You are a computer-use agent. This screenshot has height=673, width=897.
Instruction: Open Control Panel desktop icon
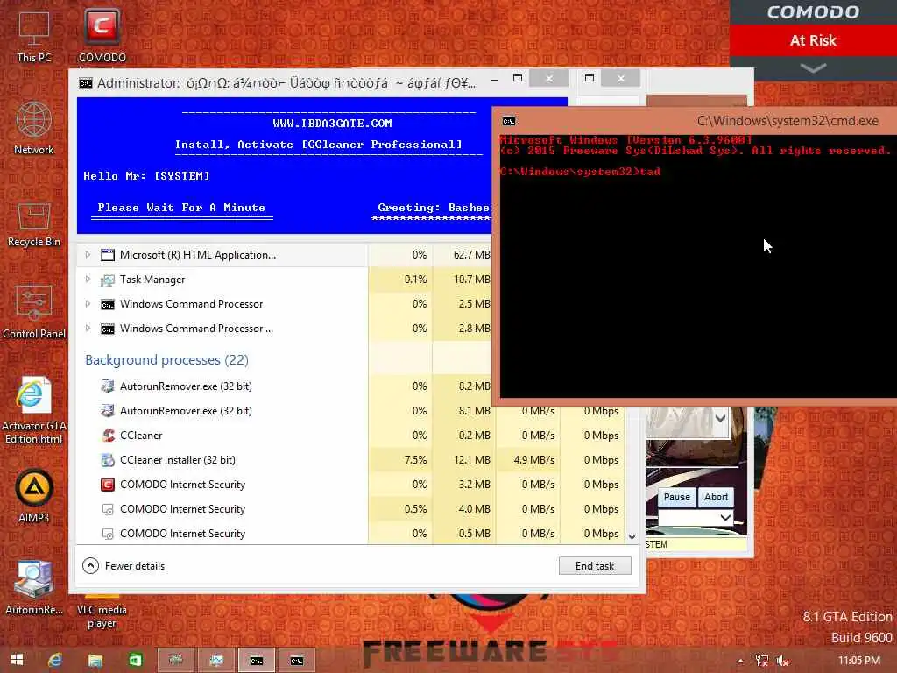[34, 313]
